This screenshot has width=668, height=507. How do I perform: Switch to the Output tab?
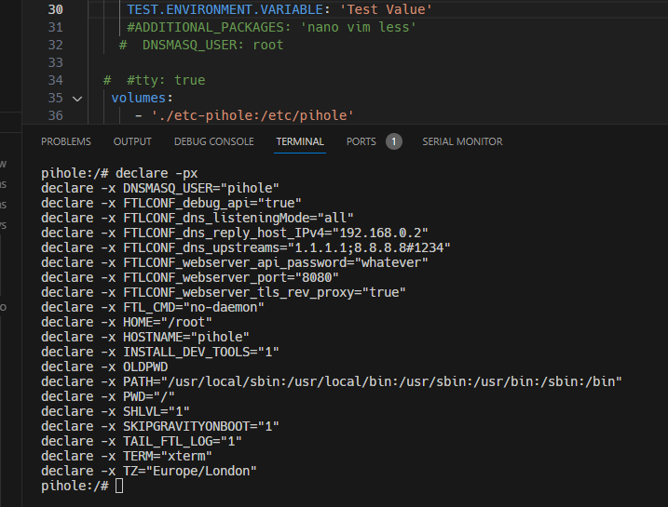132,141
